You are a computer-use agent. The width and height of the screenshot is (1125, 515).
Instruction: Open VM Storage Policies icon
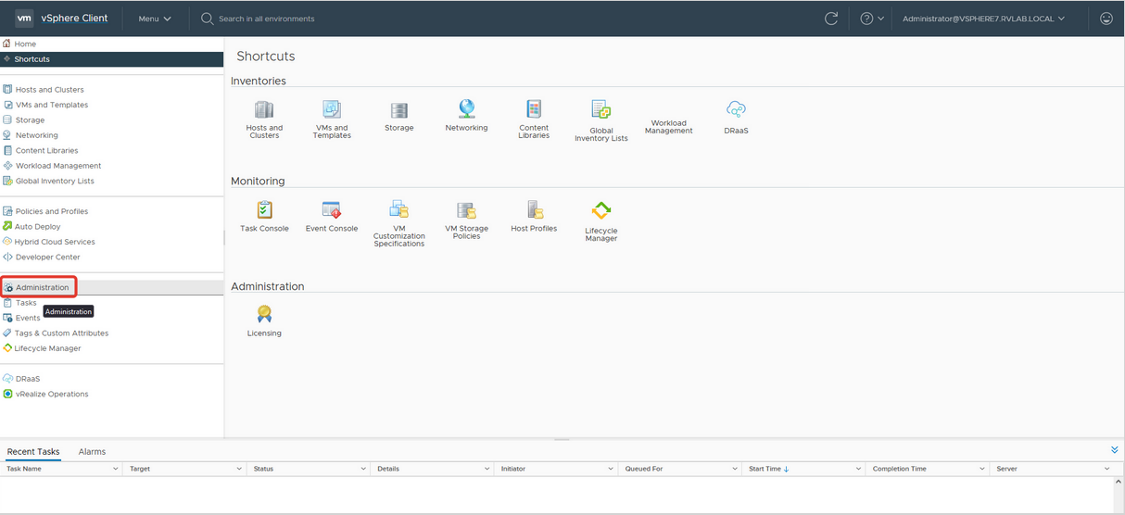467,210
